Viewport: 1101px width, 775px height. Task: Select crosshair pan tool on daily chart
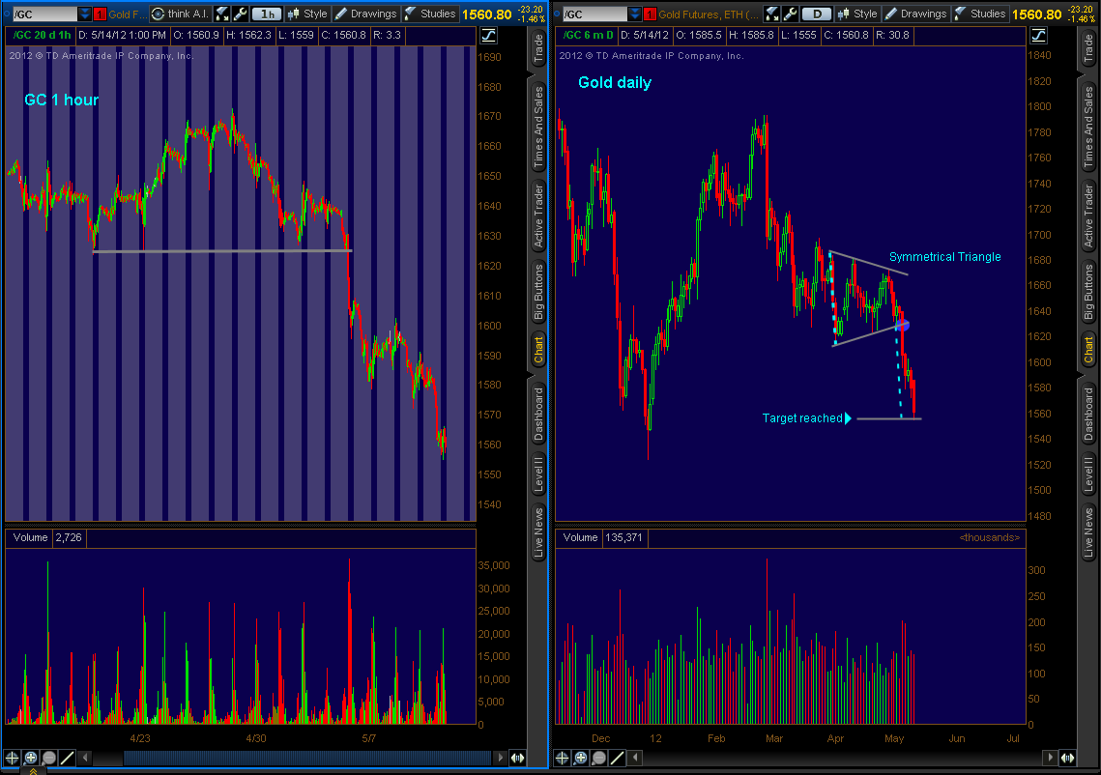point(562,758)
